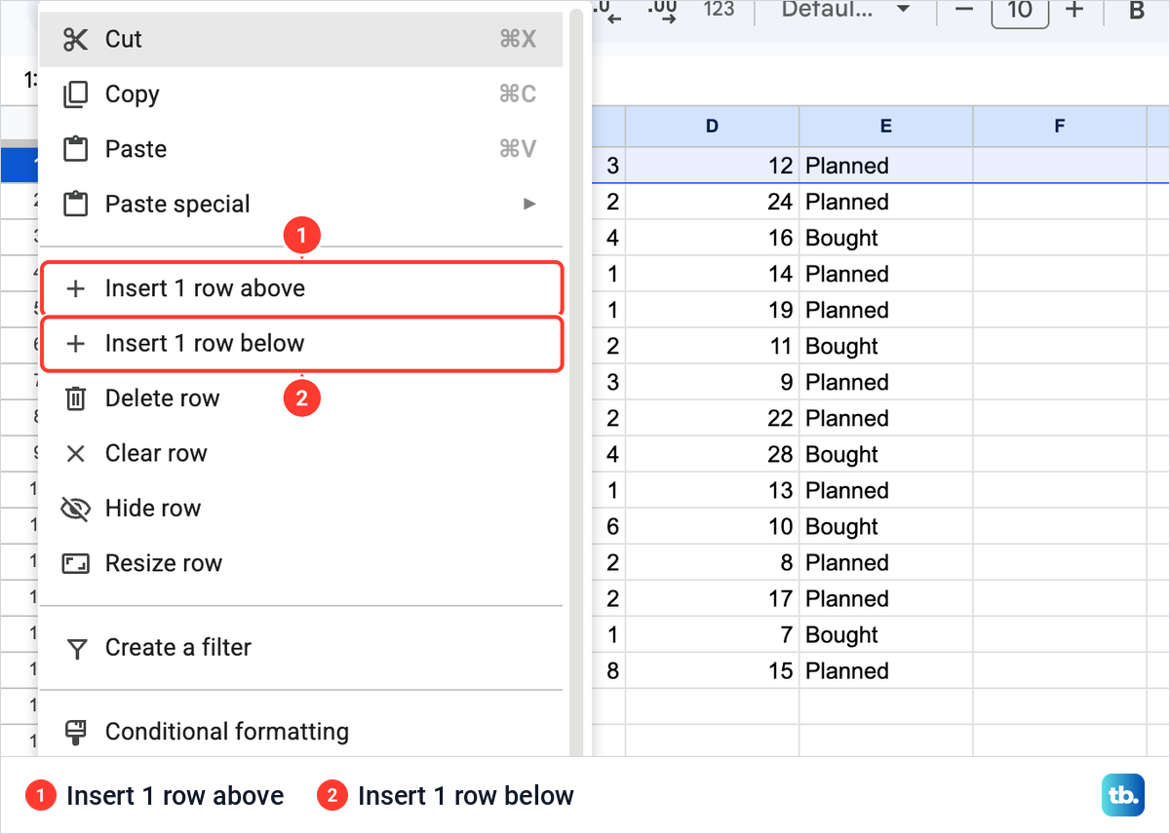Select Insert 1 row above
1170x834 pixels.
301,288
